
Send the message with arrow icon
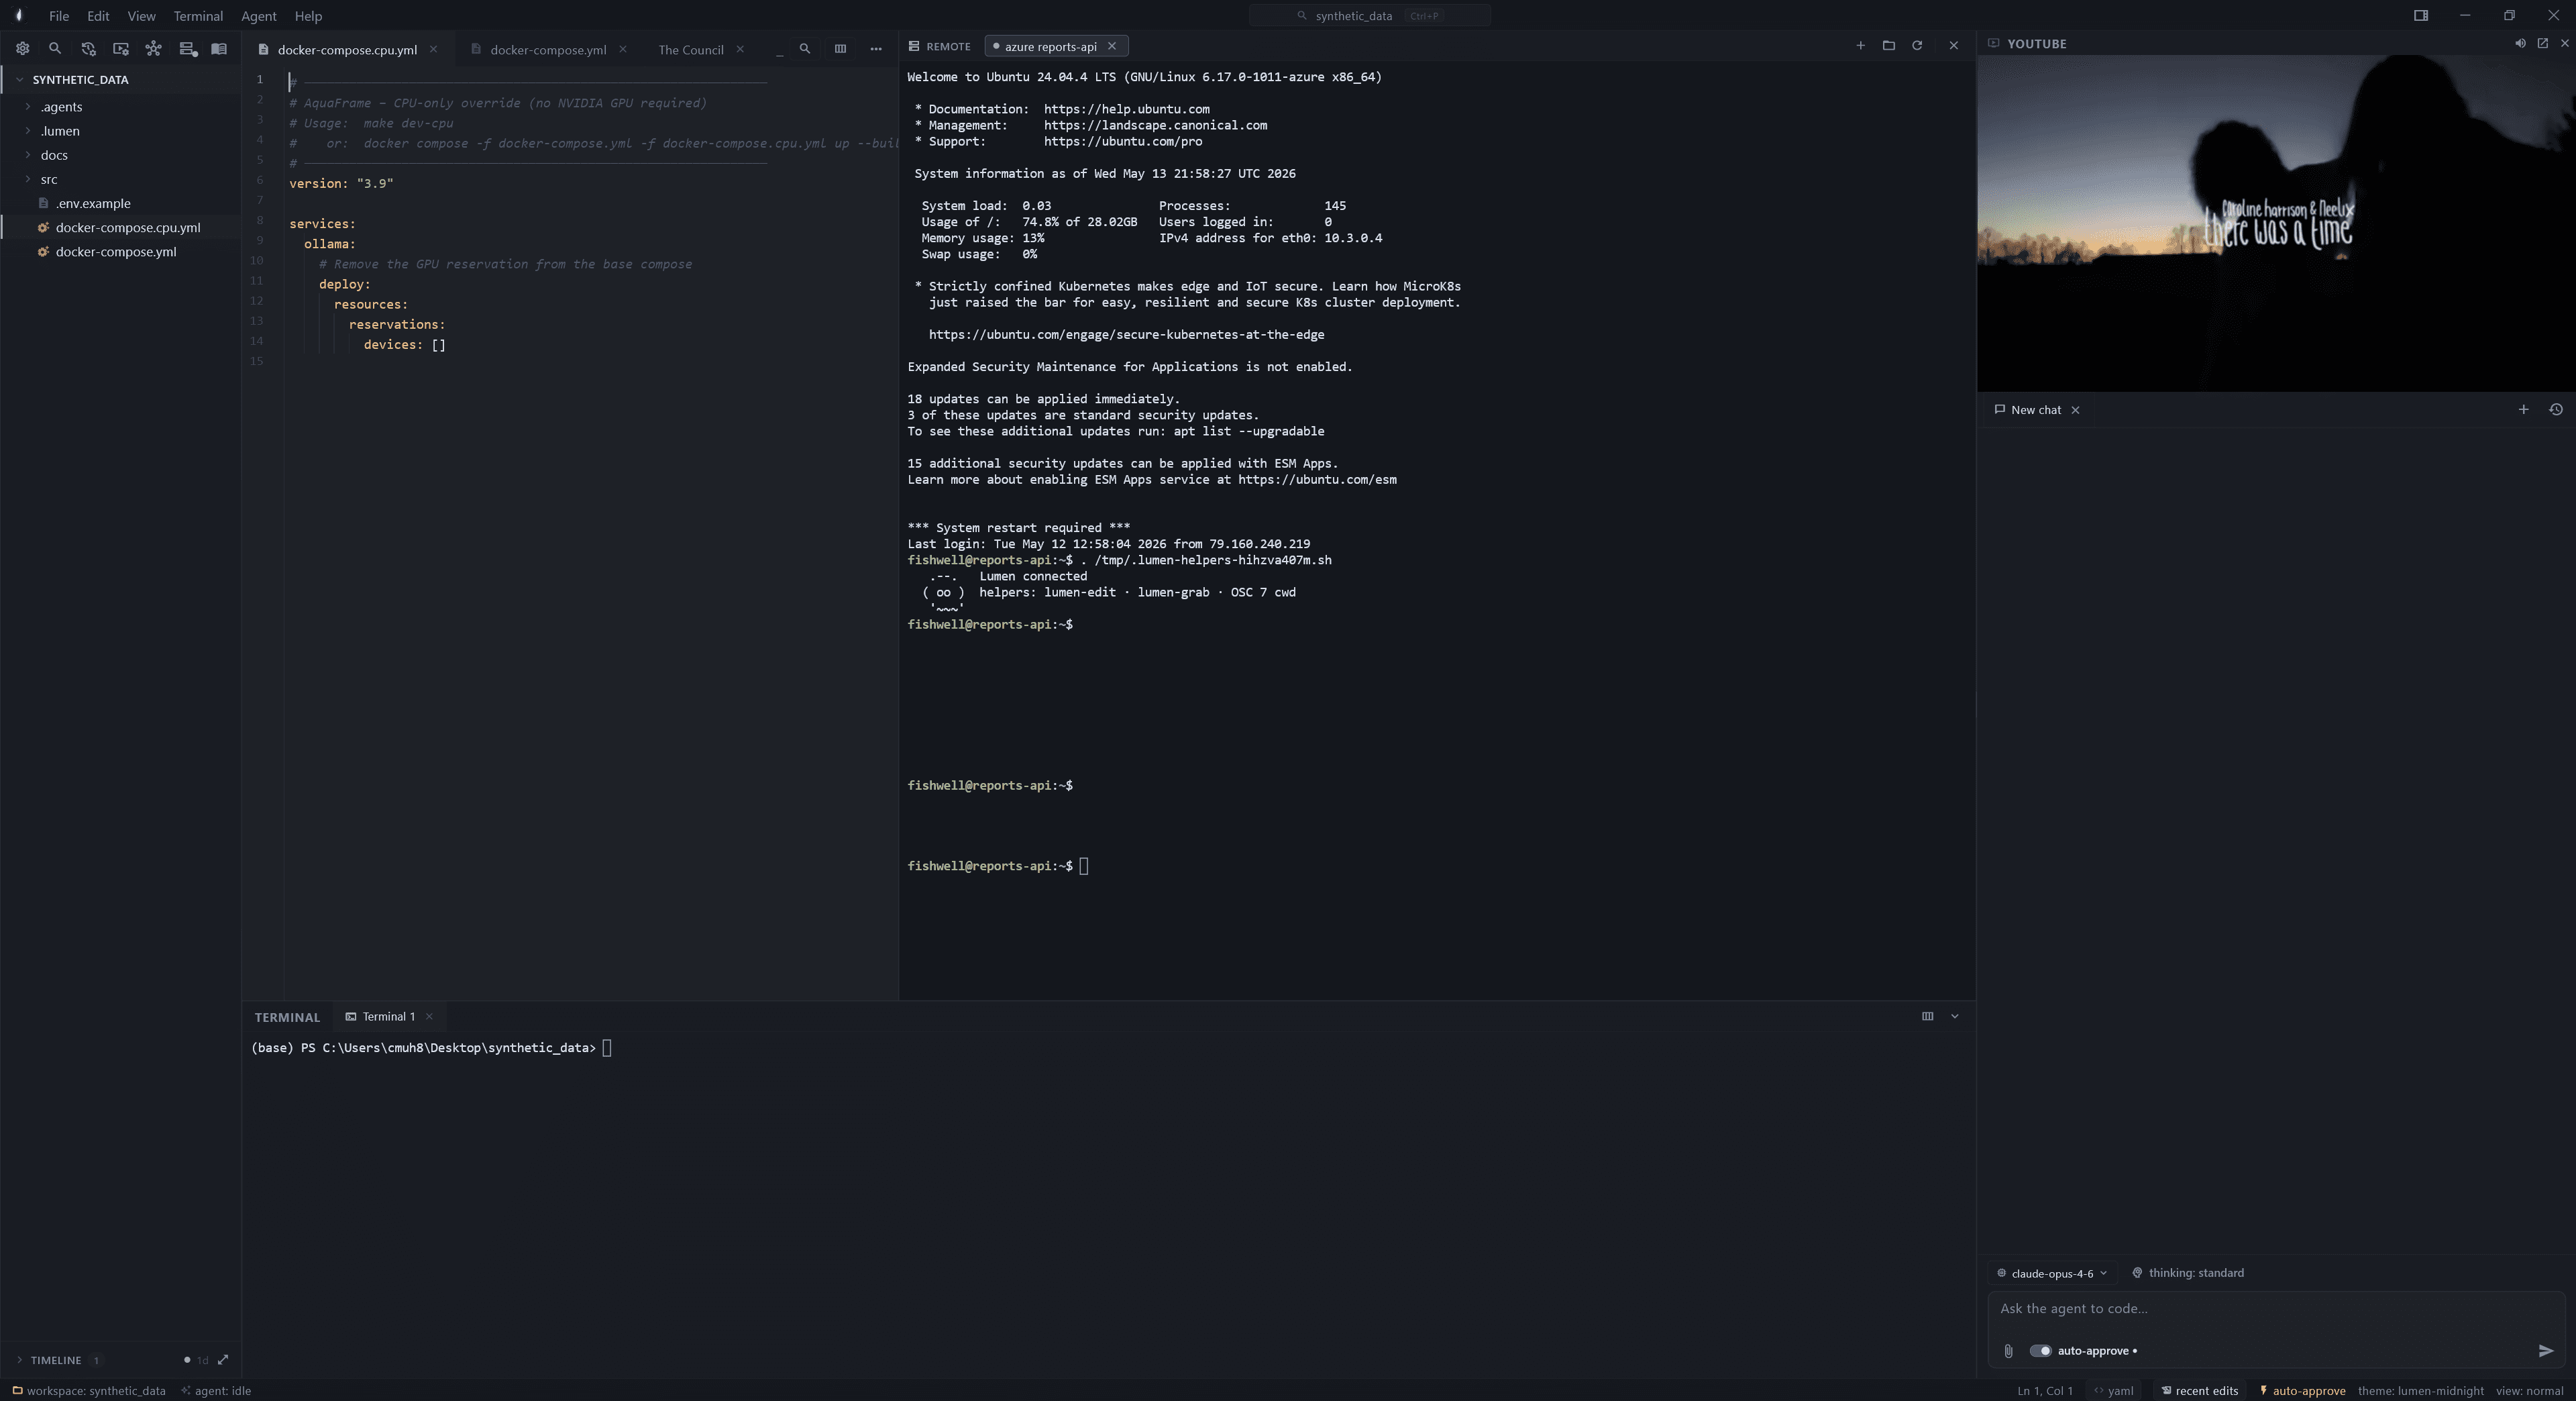point(2545,1351)
